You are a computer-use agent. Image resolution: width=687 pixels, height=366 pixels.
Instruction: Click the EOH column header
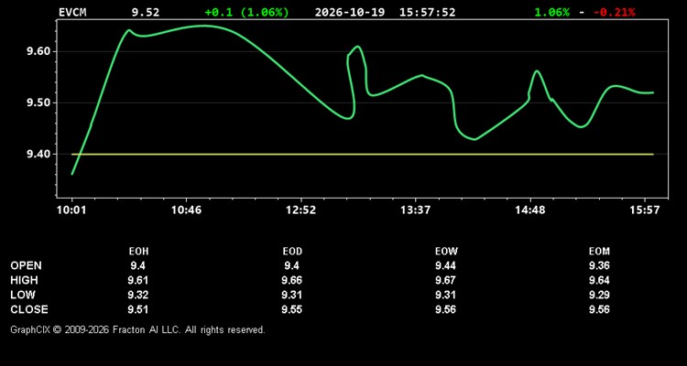coord(138,252)
